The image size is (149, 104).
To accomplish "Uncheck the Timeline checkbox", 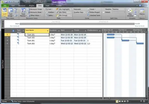I will (103, 9).
